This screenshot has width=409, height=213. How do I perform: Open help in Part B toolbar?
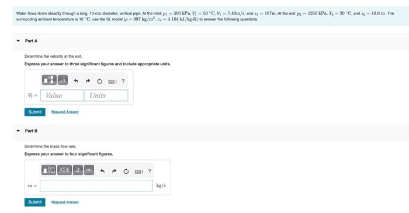coord(150,171)
